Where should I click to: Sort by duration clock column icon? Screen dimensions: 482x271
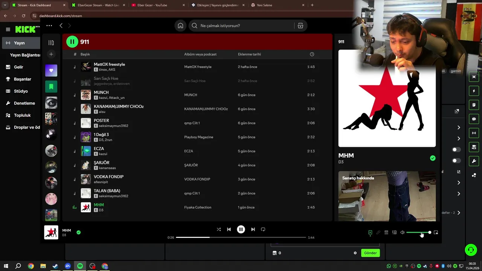pos(312,54)
